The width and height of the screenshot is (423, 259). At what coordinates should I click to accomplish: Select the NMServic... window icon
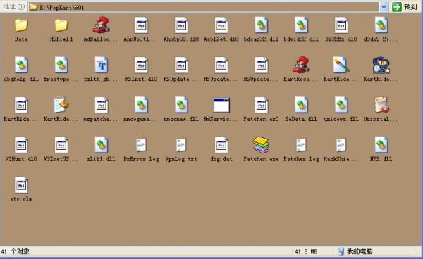pos(221,105)
